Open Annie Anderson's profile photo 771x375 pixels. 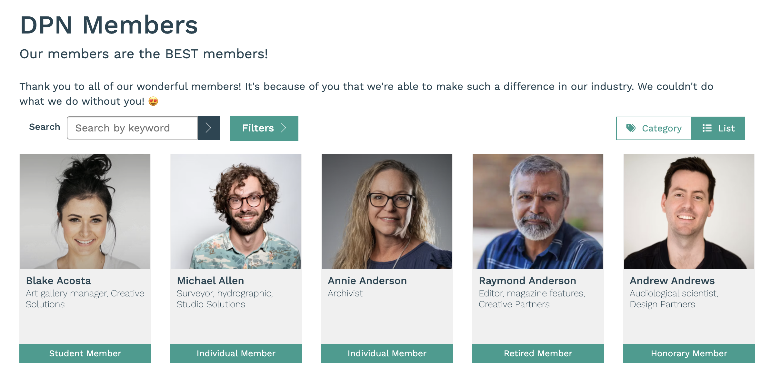pyautogui.click(x=387, y=212)
